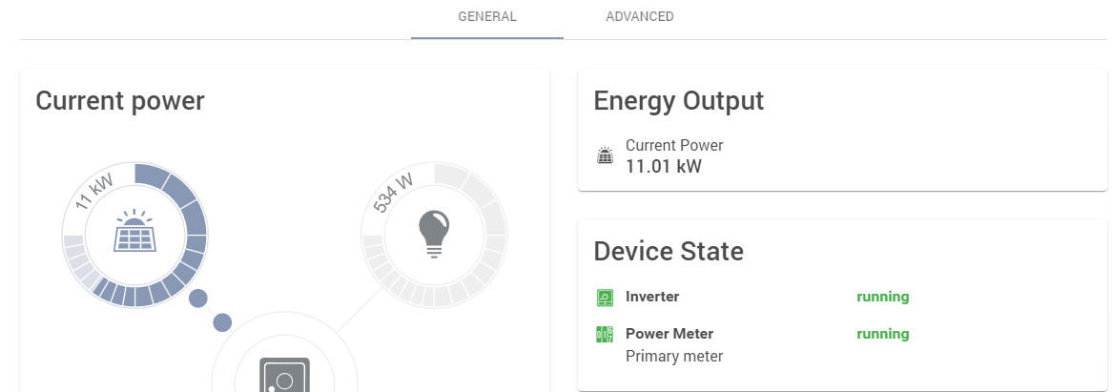Click the 11.01 kW current power value
Image resolution: width=1112 pixels, height=392 pixels.
663,167
